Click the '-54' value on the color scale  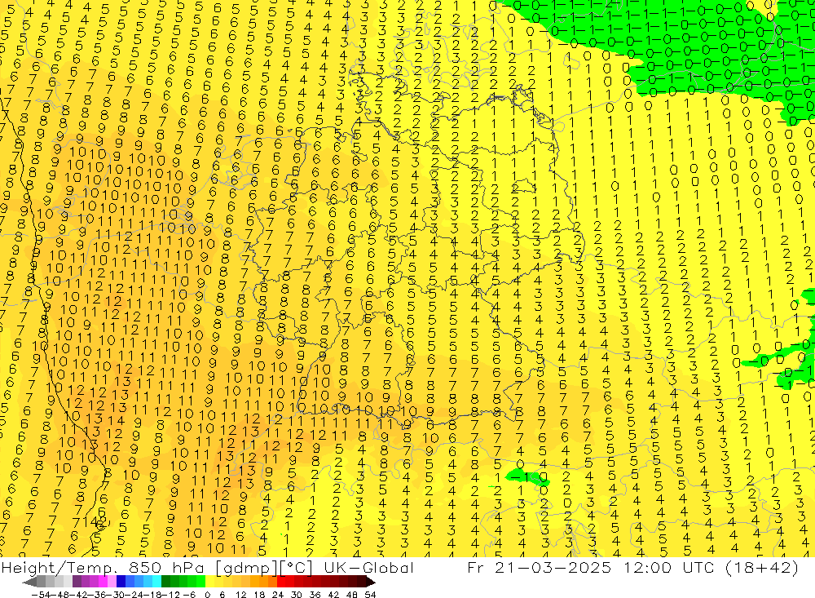(41, 595)
